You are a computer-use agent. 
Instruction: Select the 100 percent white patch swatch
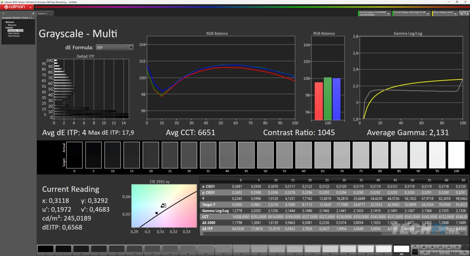click(x=401, y=249)
